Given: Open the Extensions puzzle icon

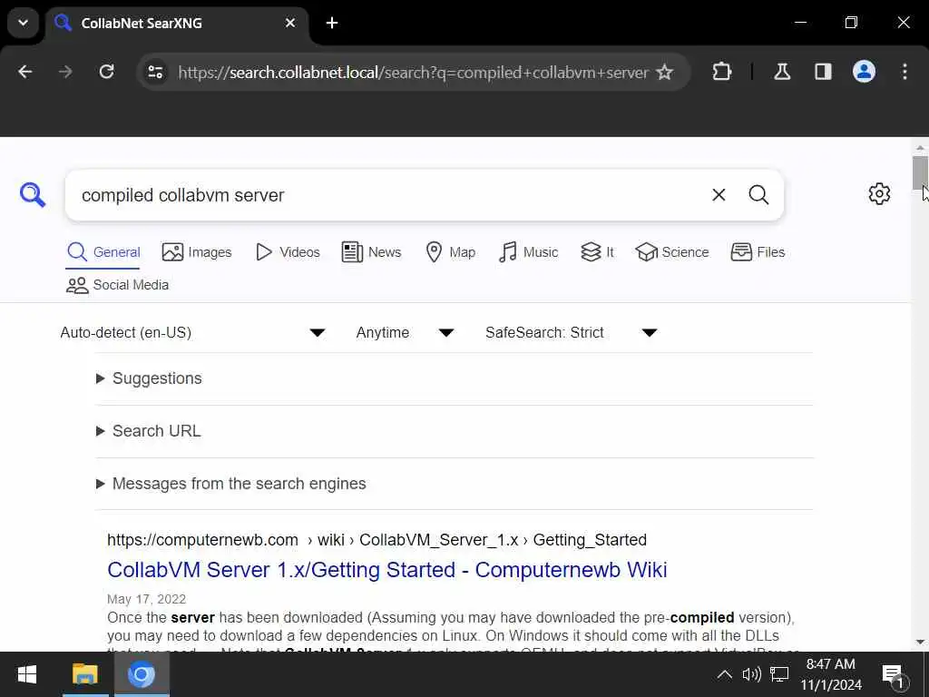Looking at the screenshot, I should pos(721,72).
